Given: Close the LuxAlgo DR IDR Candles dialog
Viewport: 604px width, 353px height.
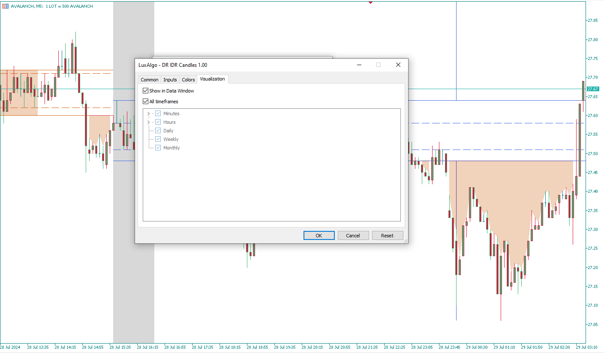Looking at the screenshot, I should 398,65.
